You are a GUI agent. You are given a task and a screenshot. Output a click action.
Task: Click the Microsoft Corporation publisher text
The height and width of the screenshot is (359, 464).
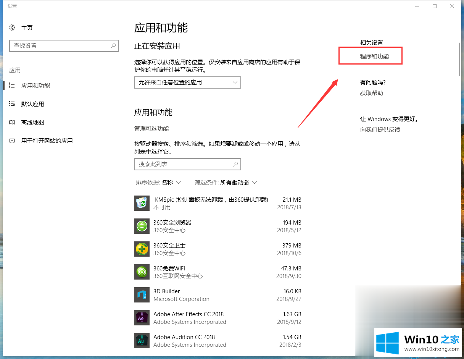coord(181,299)
